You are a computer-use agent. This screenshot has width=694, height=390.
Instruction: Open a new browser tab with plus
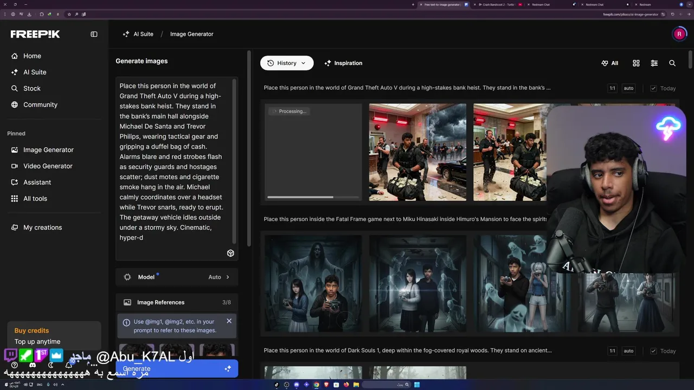click(x=413, y=4)
